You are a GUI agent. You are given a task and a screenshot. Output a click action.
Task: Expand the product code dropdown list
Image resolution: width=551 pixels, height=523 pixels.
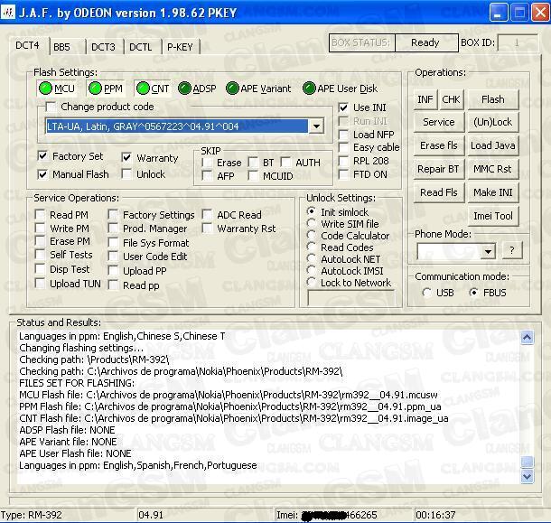(x=316, y=126)
